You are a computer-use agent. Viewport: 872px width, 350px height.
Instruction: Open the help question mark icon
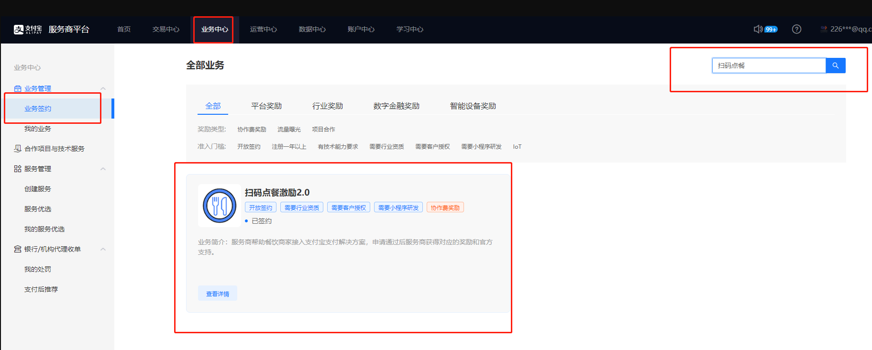coord(796,29)
